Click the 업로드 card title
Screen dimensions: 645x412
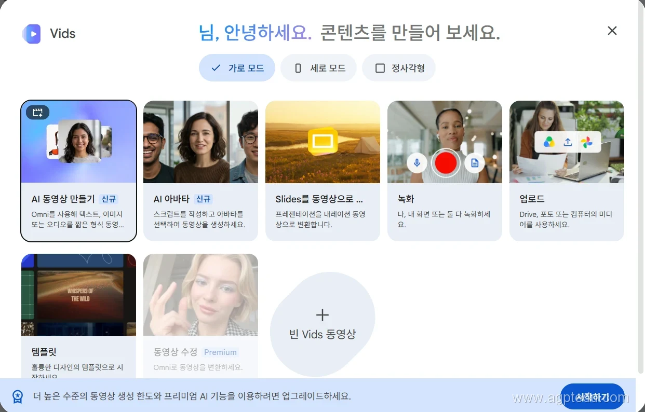click(532, 199)
